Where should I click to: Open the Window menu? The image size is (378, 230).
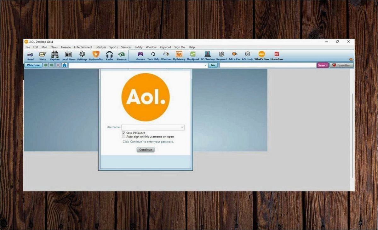[x=151, y=47]
